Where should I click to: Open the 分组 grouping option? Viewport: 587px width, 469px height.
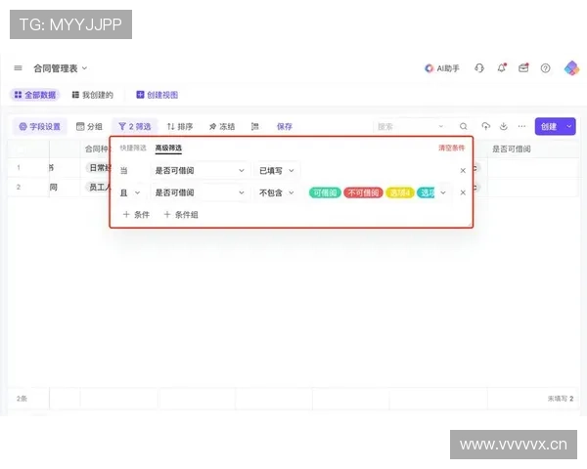pos(89,127)
